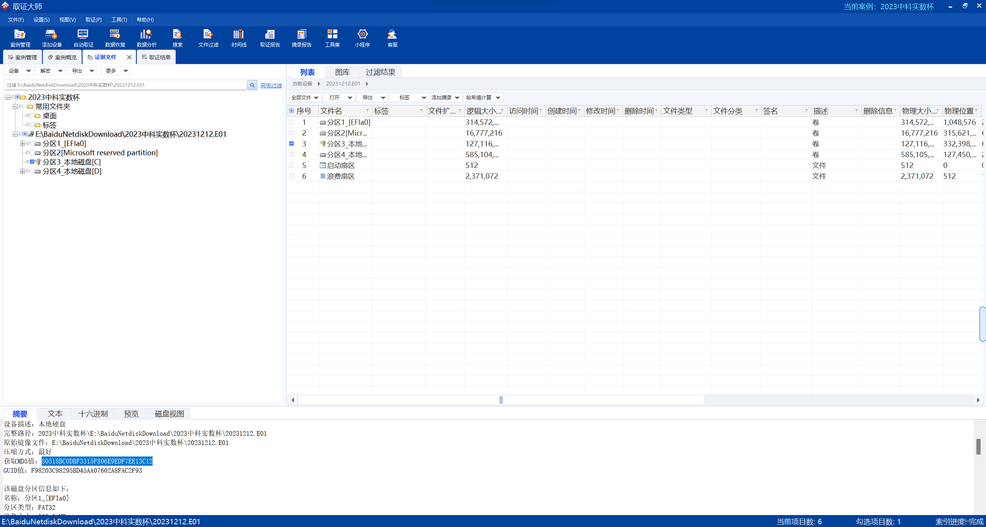The width and height of the screenshot is (986, 527).
Task: Expand the 分区4_本地磁盘[D] tree node
Action: pos(22,171)
